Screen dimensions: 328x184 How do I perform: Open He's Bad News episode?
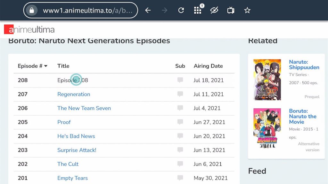point(76,136)
